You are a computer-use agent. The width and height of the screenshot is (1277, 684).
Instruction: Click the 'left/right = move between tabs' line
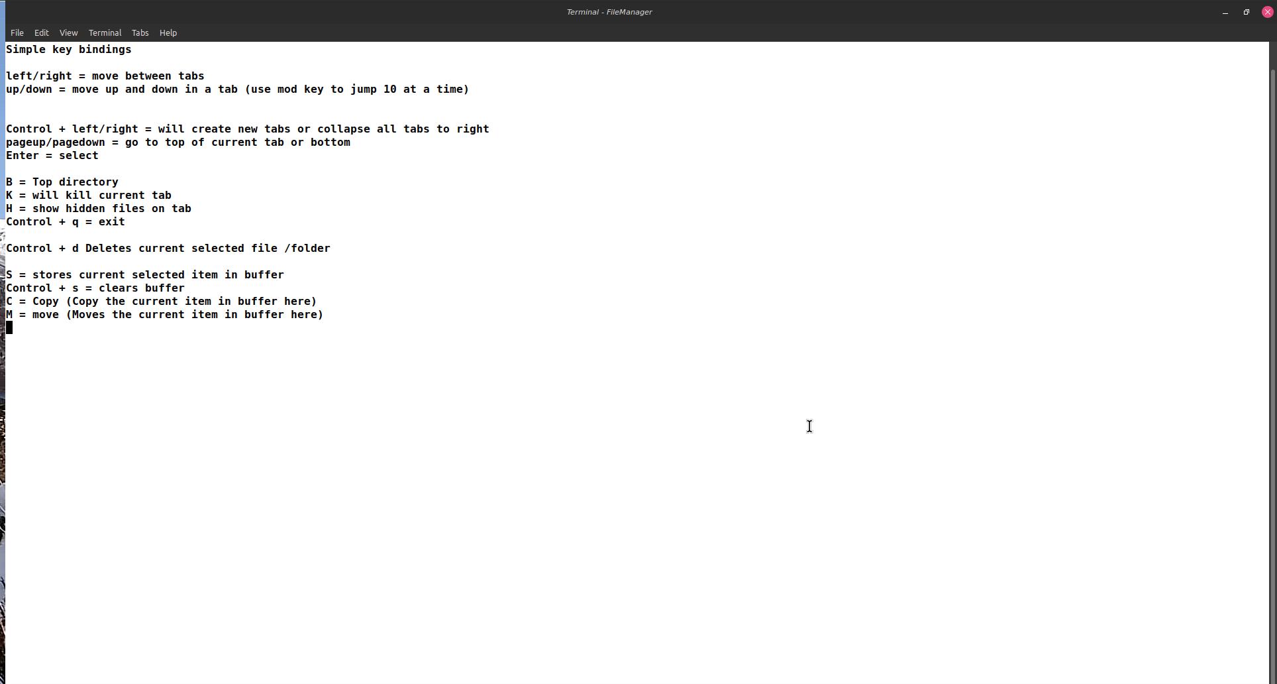click(x=105, y=76)
